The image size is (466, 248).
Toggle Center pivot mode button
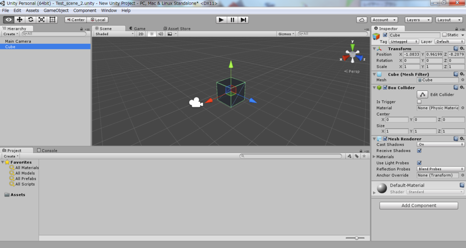point(76,20)
